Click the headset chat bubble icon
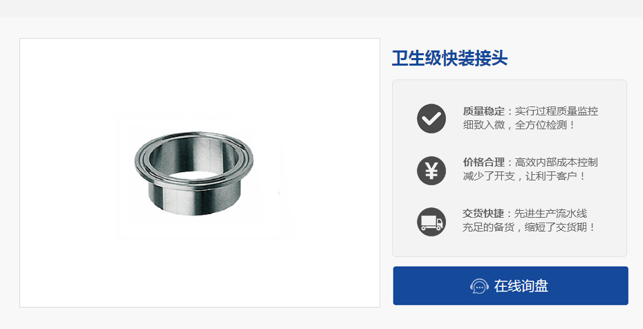Viewport: 643px width, 329px height. pyautogui.click(x=479, y=286)
